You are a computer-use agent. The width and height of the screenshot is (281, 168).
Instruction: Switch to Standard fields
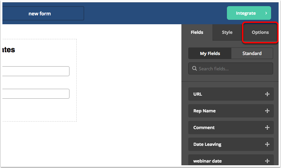(x=252, y=53)
